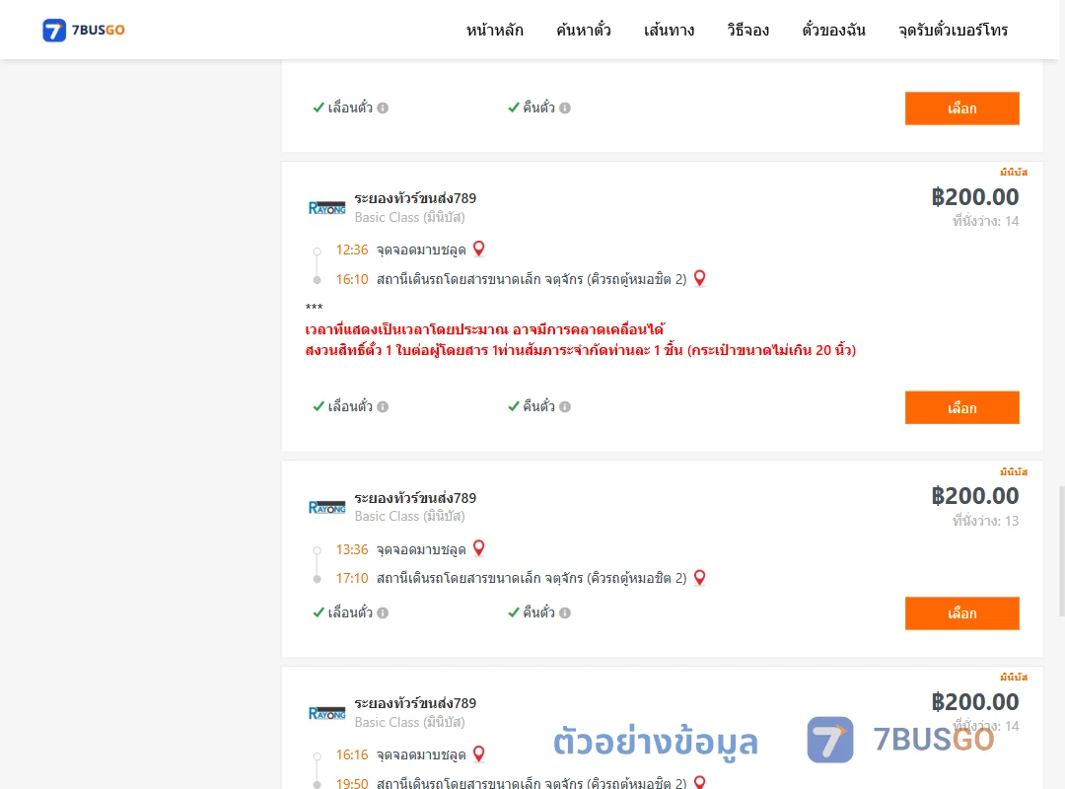Show the map pin for the 12:36 จุดจอดมาบชลูด stop
This screenshot has height=789, width=1065.
pyautogui.click(x=479, y=249)
